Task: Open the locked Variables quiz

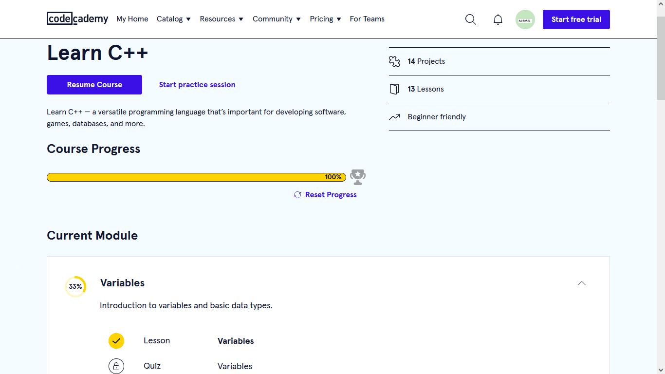Action: click(x=235, y=366)
